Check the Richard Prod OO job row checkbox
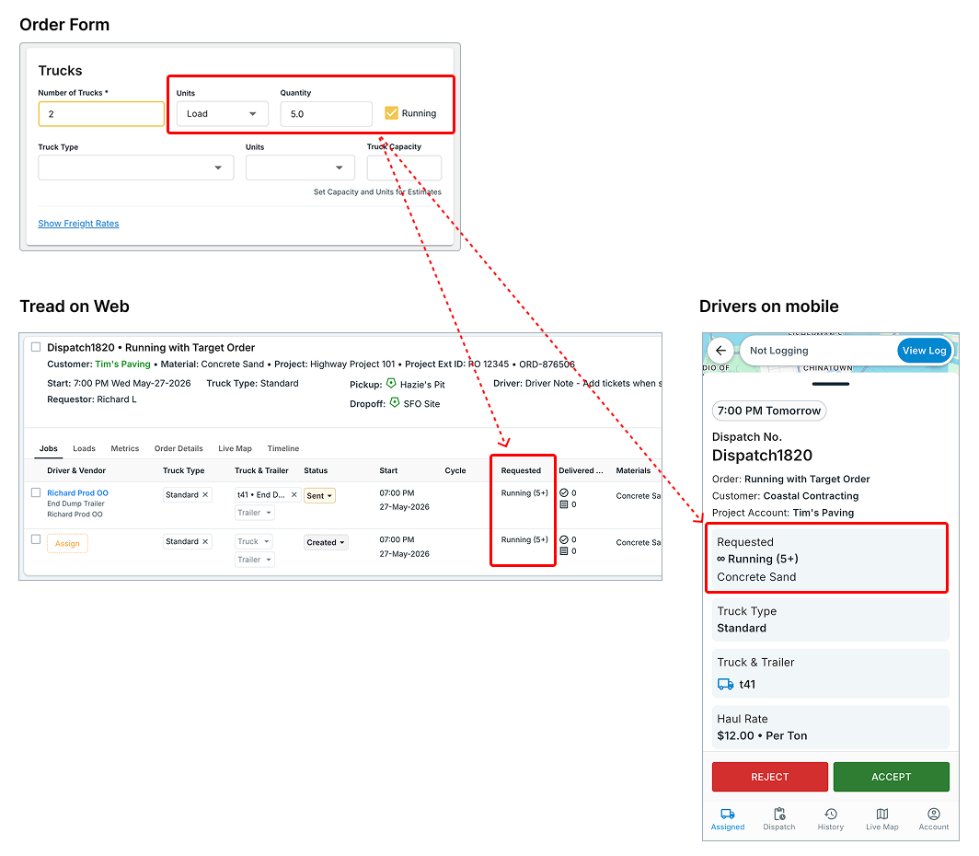The image size is (979, 856). tap(36, 492)
